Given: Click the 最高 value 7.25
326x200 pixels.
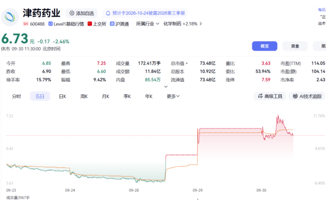Looking at the screenshot, I should pos(101,63).
